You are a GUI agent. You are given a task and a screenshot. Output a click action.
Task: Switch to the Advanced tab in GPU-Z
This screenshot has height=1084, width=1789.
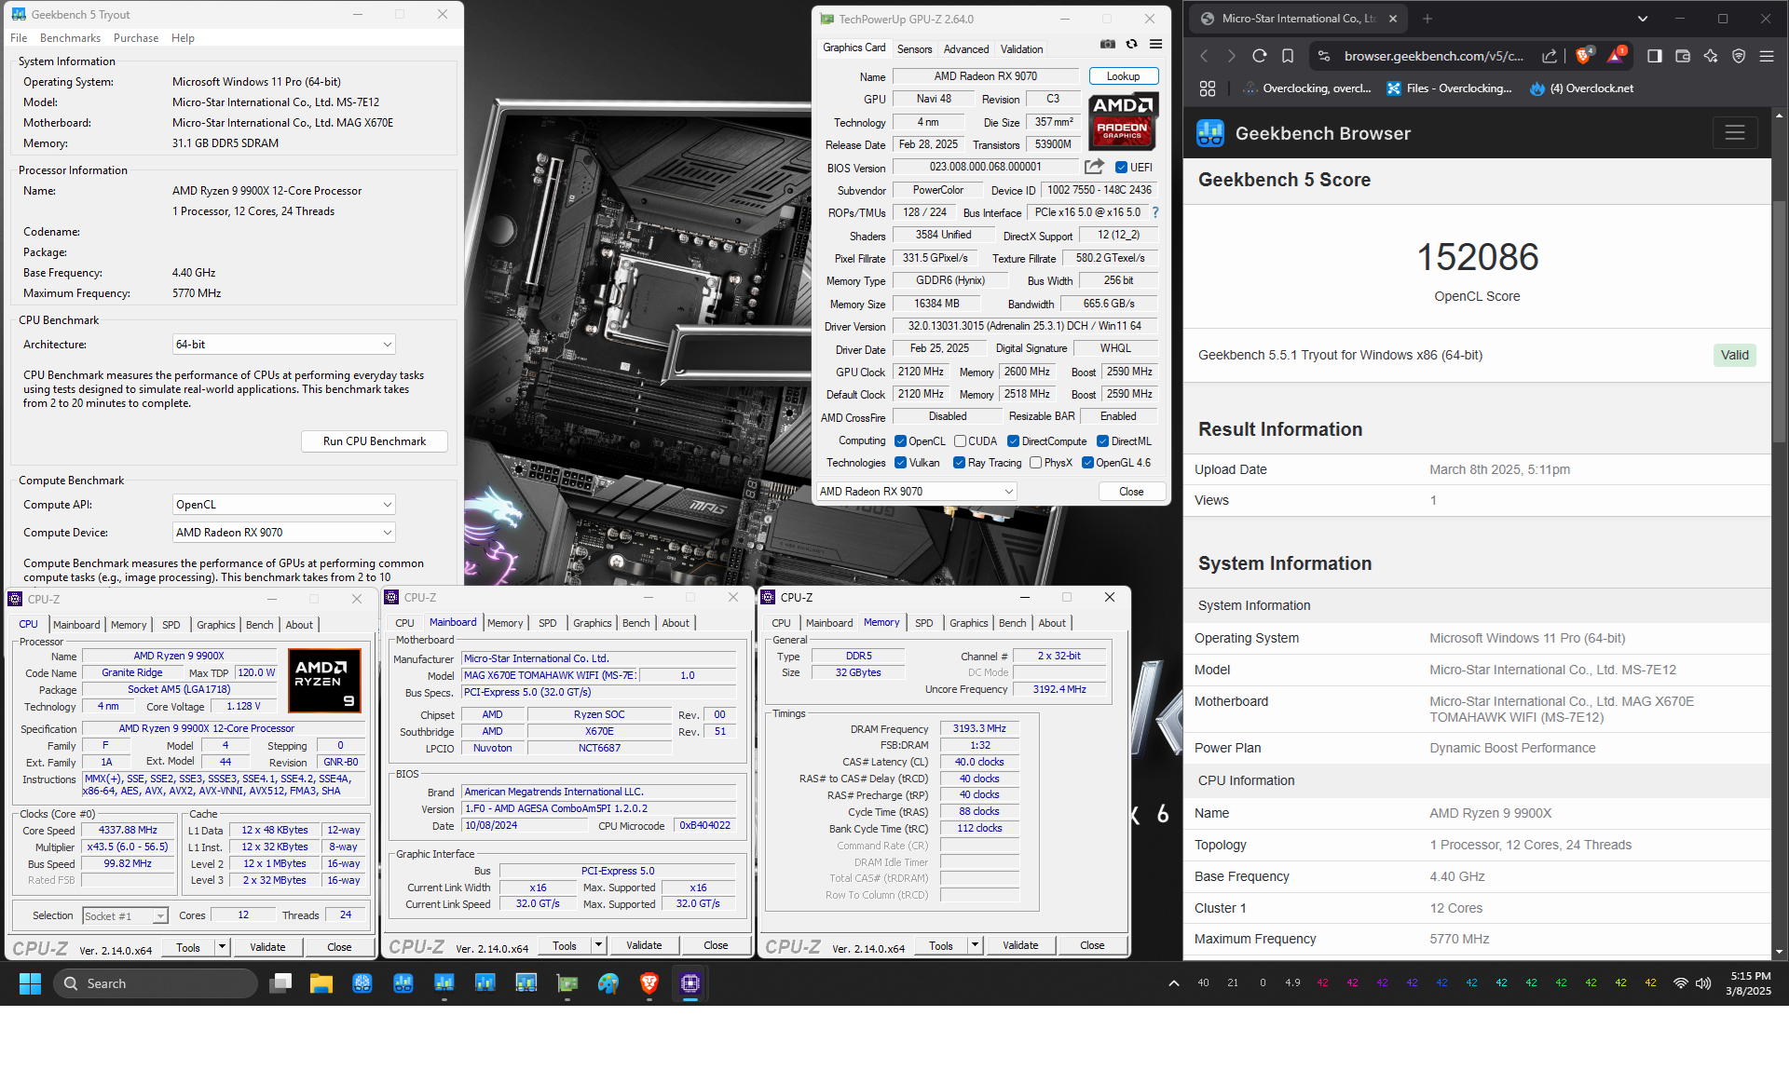(x=966, y=49)
